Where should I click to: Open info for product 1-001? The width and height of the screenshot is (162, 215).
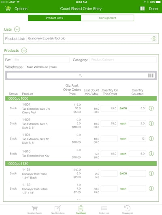151,109
